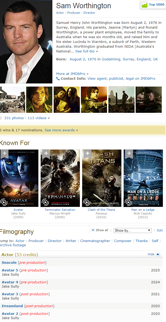Jump to Self section
The image size is (166, 322).
tap(155, 241)
